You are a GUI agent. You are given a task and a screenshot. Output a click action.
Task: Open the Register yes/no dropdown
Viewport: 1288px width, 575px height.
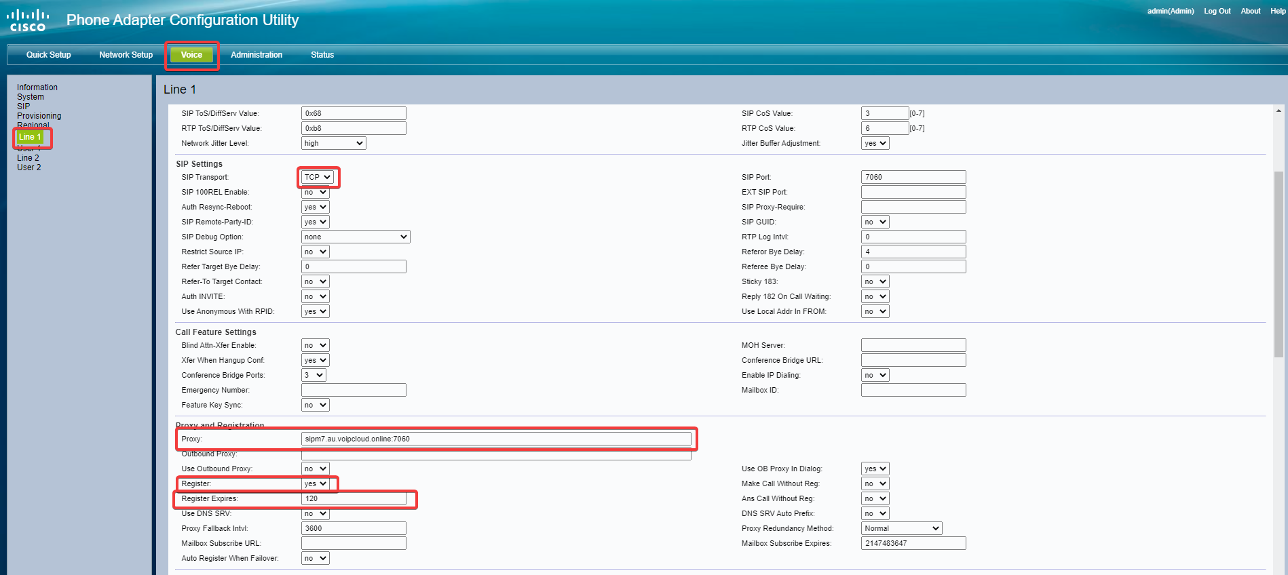point(315,483)
